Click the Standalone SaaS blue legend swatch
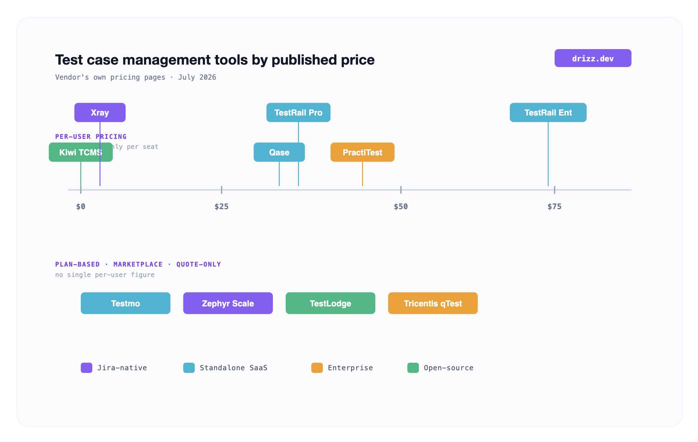 189,368
